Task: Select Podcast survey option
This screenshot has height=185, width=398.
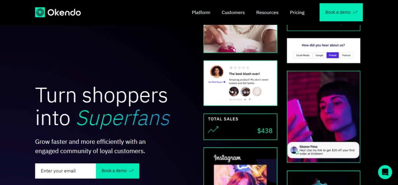Action: click(x=346, y=55)
